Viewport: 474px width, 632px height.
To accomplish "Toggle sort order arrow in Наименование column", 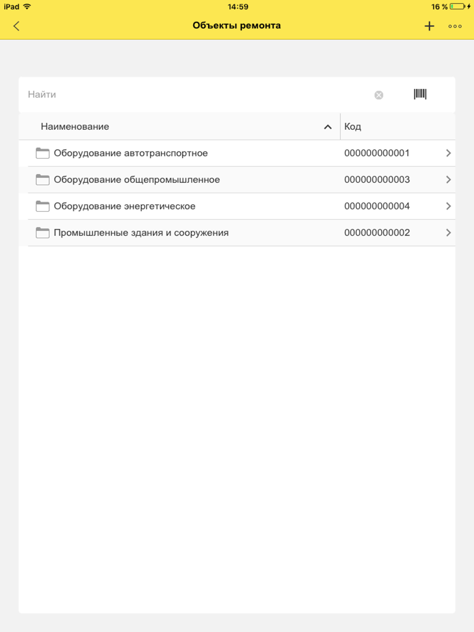I will coord(328,127).
